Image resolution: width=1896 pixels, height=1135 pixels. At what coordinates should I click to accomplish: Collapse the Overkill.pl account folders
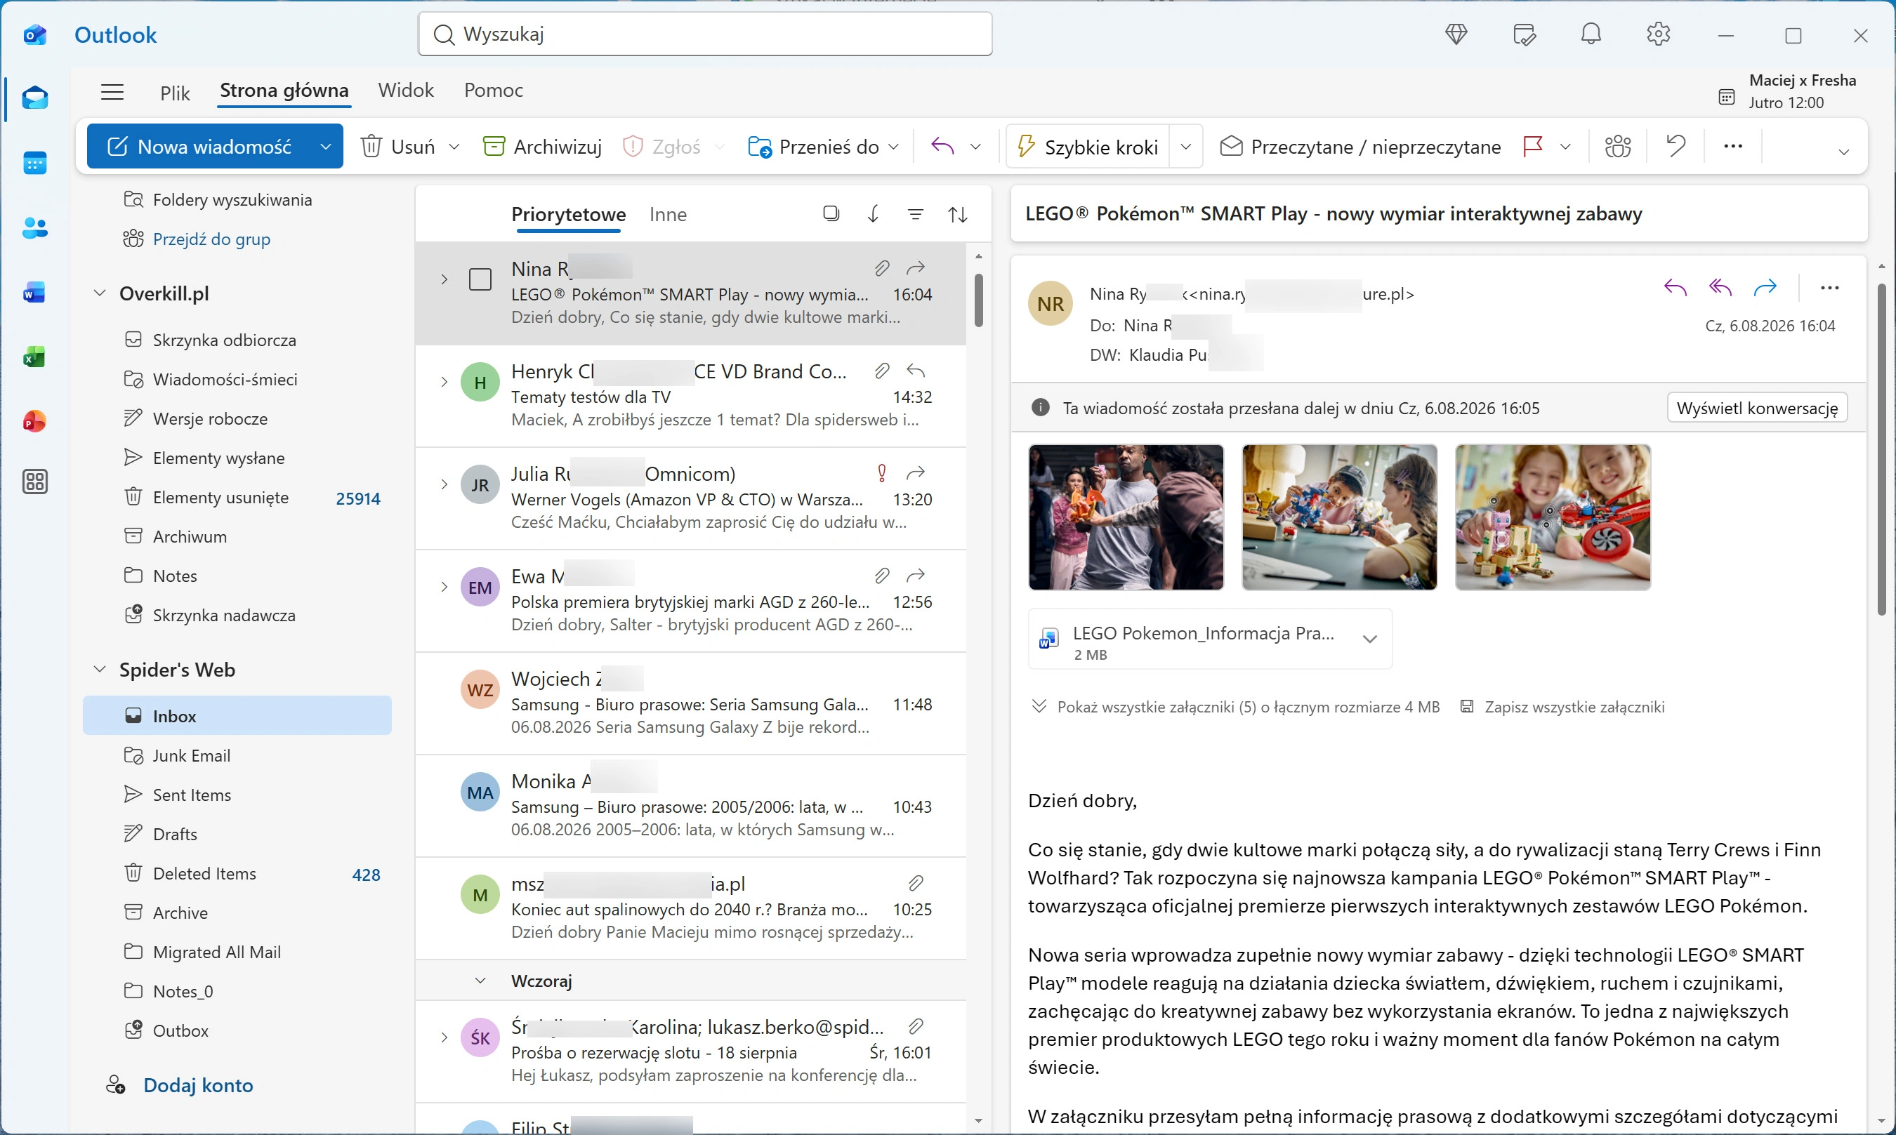pyautogui.click(x=100, y=293)
